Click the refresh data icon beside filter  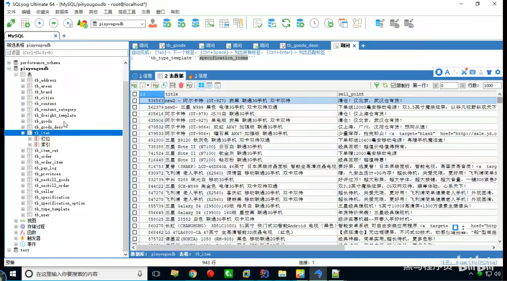[x=385, y=85]
